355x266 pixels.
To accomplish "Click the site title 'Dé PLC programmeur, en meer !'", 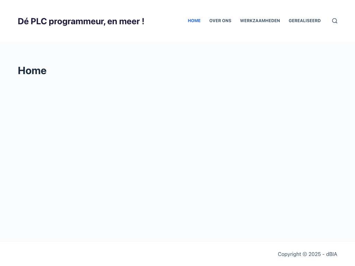I will (81, 21).
